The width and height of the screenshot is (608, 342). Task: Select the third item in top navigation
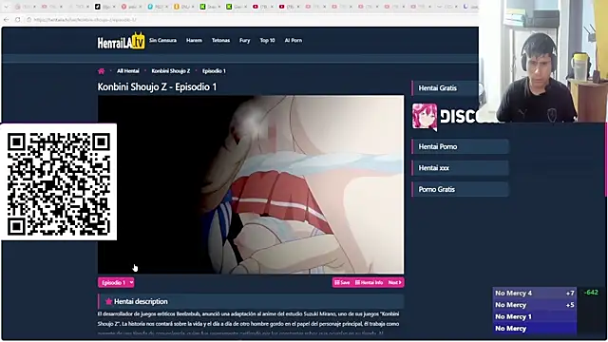coord(220,40)
